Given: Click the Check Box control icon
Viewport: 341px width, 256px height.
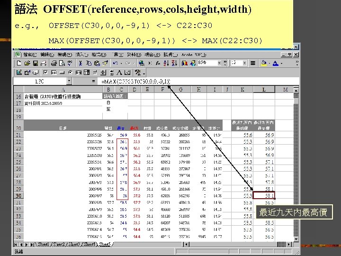Looking at the screenshot, I should tap(45, 72).
